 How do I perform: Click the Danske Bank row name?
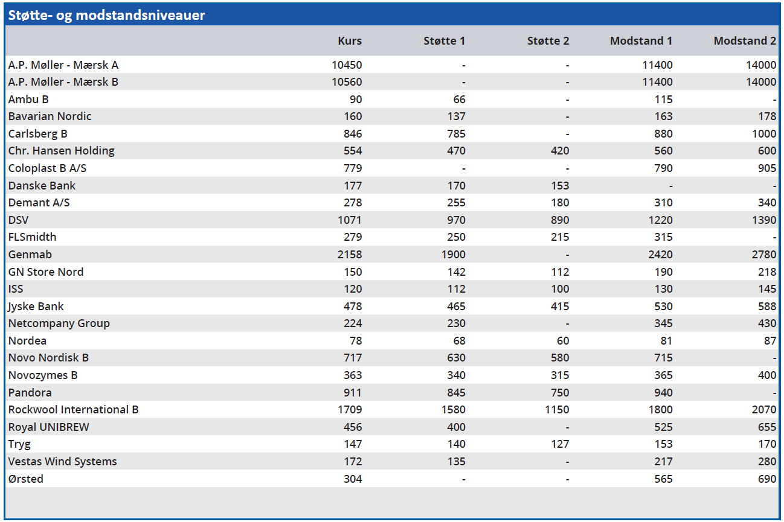[42, 185]
